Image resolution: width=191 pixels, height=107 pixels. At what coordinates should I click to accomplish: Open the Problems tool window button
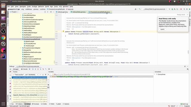pos(19,104)
